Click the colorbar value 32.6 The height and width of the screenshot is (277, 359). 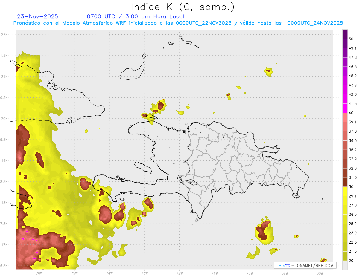coord(353,168)
